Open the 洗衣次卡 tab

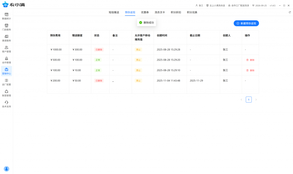click(x=160, y=12)
